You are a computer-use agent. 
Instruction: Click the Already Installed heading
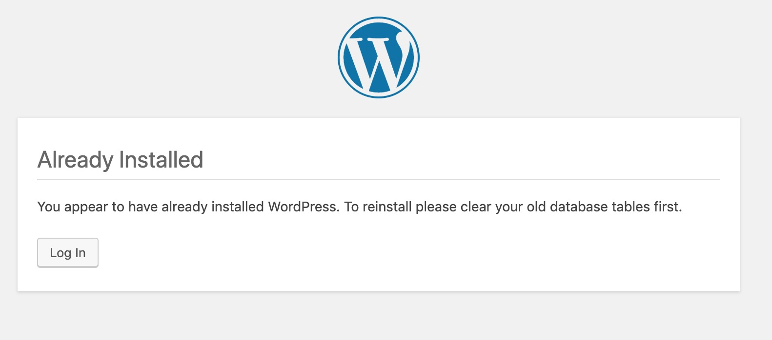pos(120,160)
